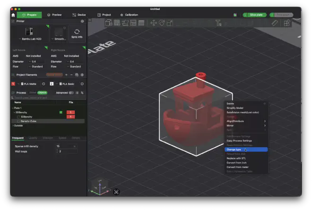The width and height of the screenshot is (312, 210).
Task: Edit PLA Basic filament preset icon
Action: point(82,84)
